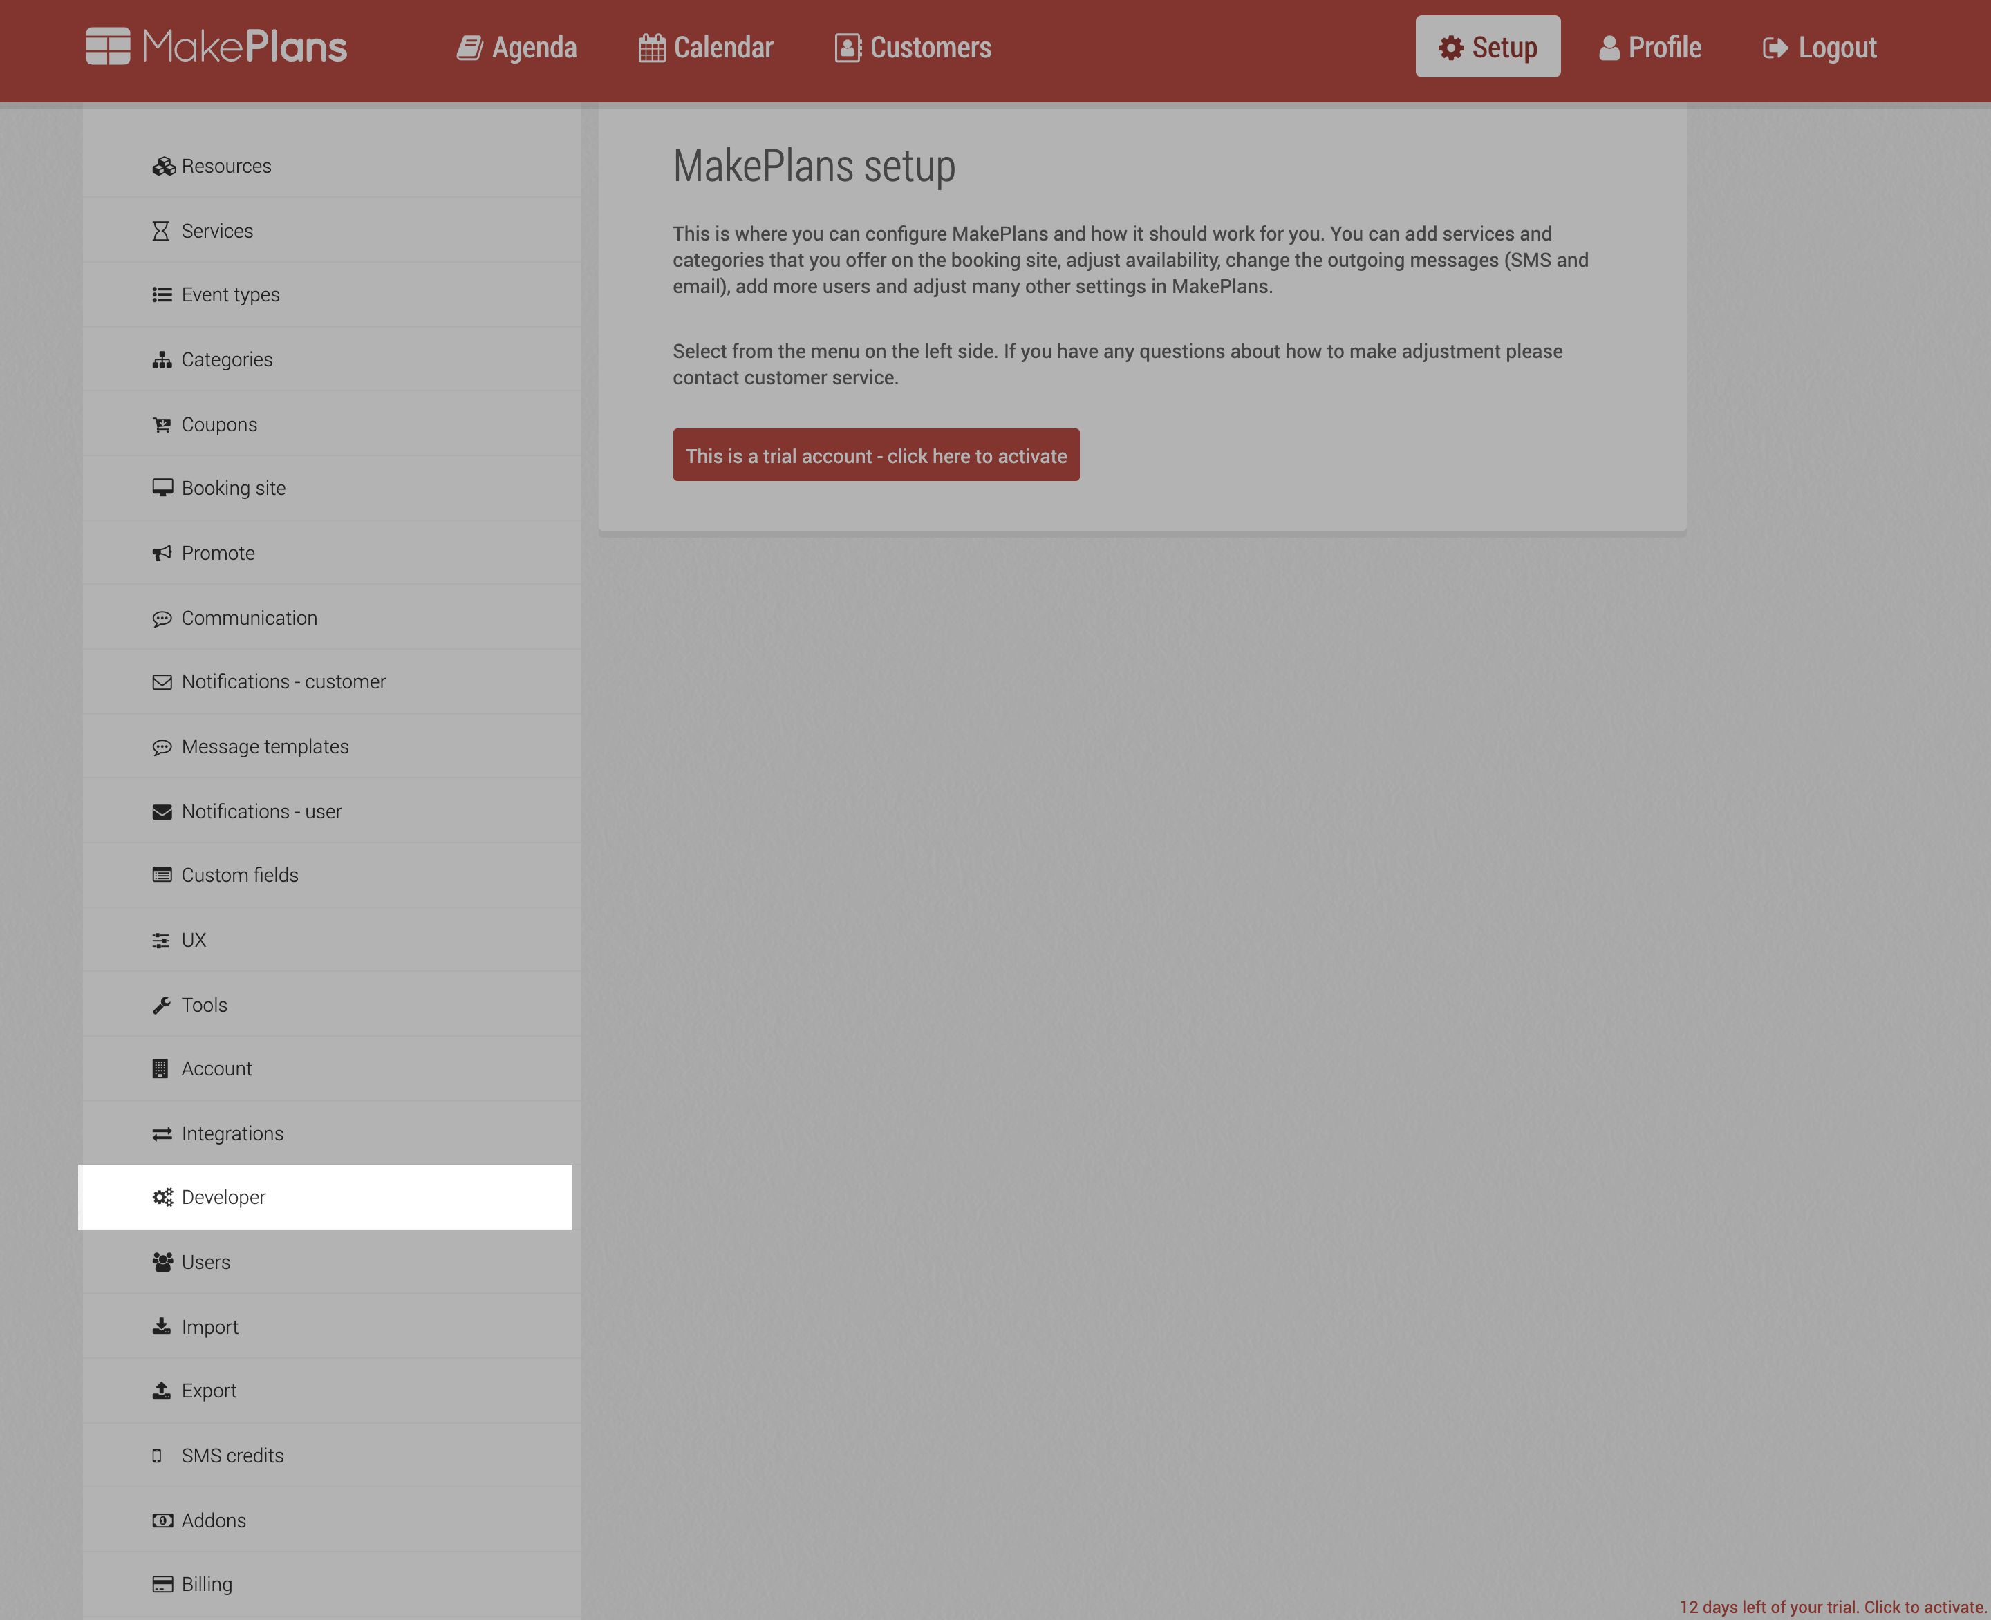Click the Communication speech bubble icon
Image resolution: width=1991 pixels, height=1620 pixels.
(162, 618)
